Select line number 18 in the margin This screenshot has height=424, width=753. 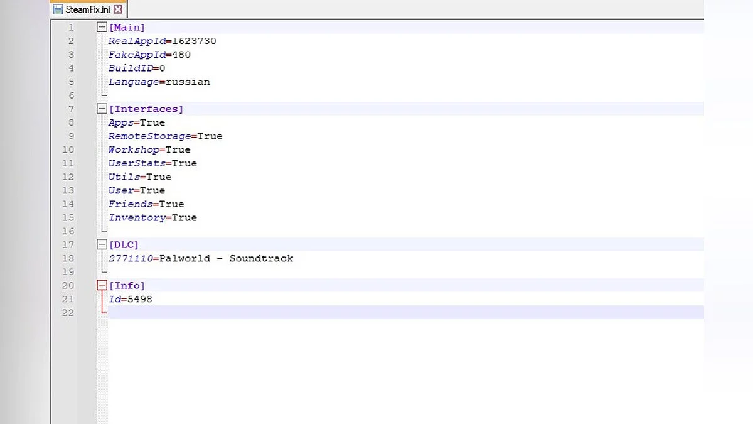[67, 259]
